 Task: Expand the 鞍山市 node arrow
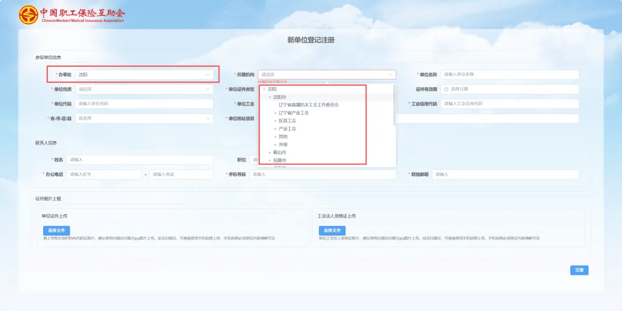[x=270, y=153]
